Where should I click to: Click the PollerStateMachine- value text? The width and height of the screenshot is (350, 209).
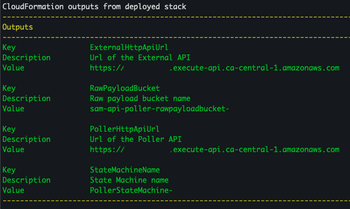pos(131,191)
